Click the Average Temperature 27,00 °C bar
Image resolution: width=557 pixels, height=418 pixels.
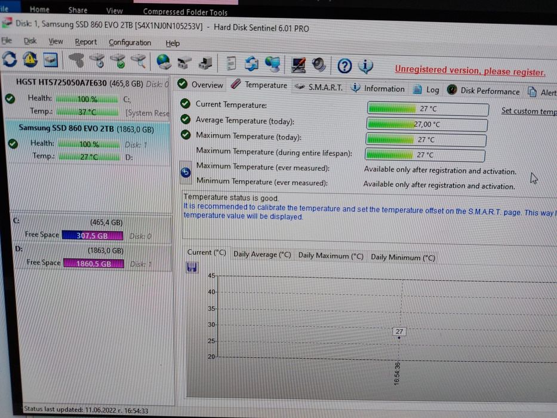coord(427,124)
